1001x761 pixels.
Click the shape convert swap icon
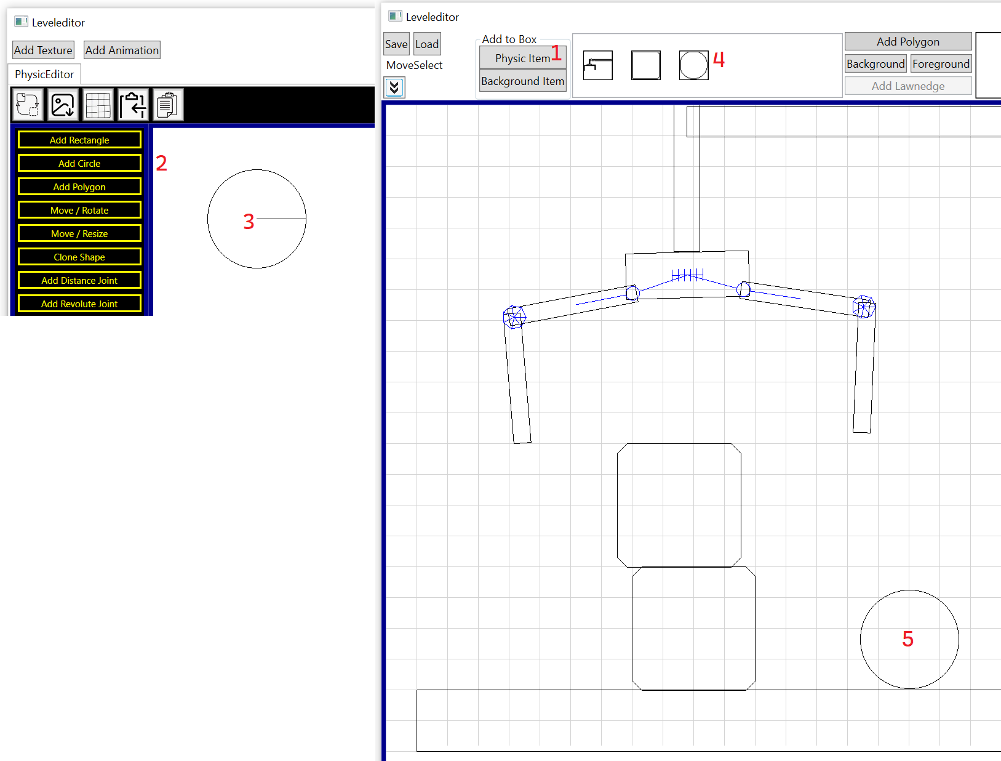(x=28, y=105)
